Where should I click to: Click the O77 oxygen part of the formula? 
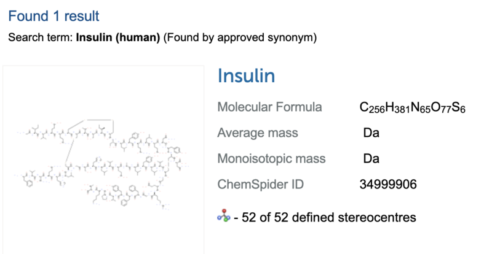click(441, 107)
